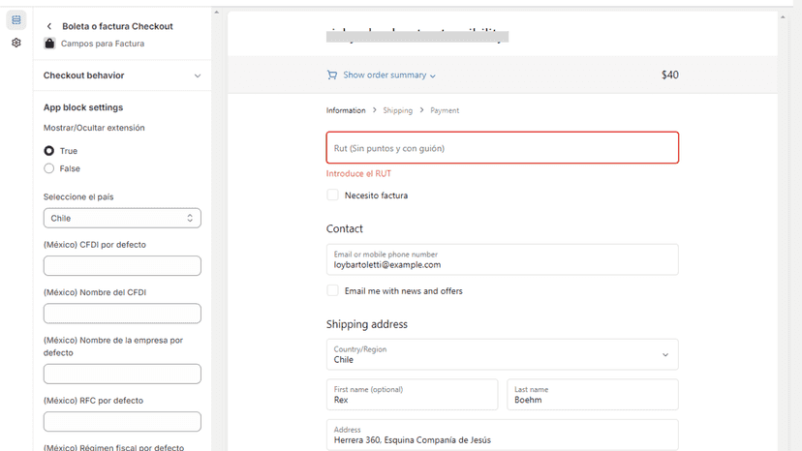The width and height of the screenshot is (802, 451).
Task: Check Email me with news and offers
Action: (332, 290)
